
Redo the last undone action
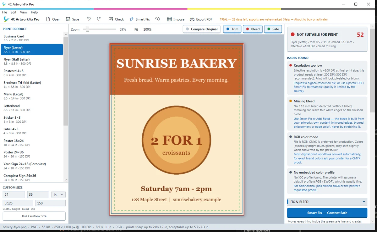tap(99, 19)
